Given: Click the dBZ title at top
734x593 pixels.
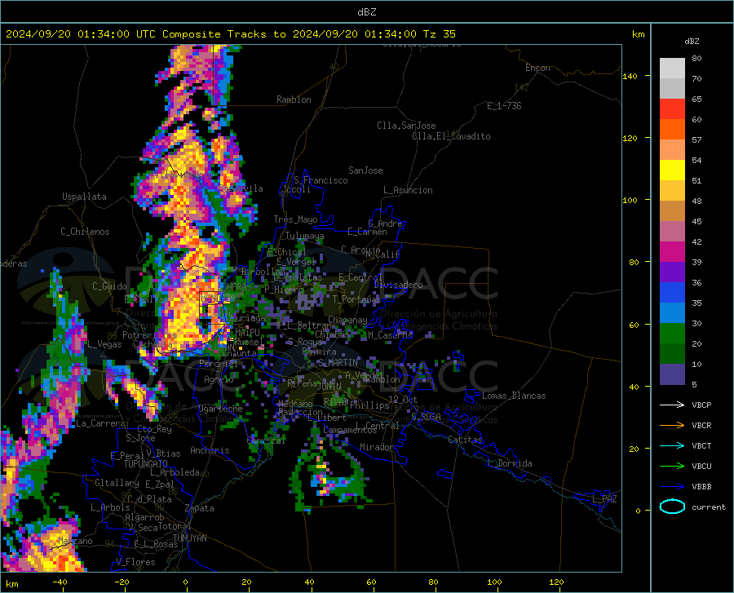Looking at the screenshot, I should click(x=366, y=12).
